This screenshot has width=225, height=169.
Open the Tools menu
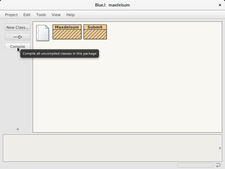(41, 15)
